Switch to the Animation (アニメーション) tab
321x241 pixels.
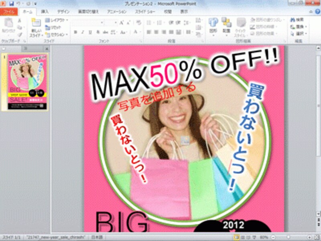pos(117,12)
